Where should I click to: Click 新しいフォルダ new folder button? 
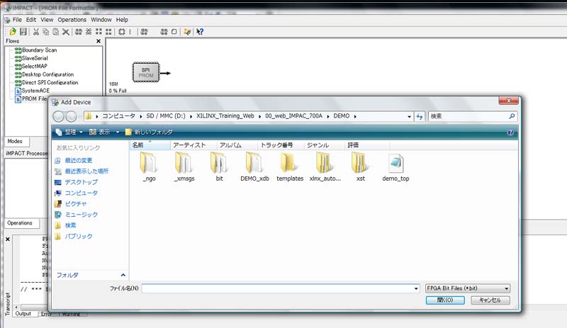pyautogui.click(x=149, y=132)
